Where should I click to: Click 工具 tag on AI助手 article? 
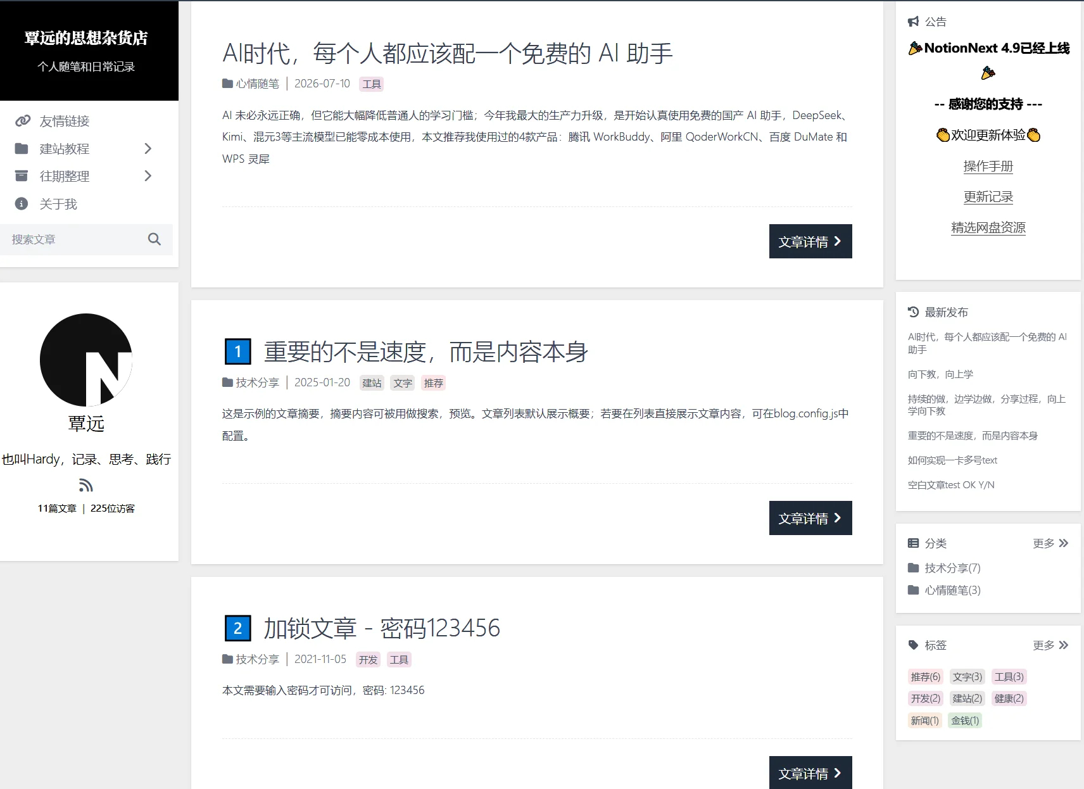pyautogui.click(x=372, y=84)
